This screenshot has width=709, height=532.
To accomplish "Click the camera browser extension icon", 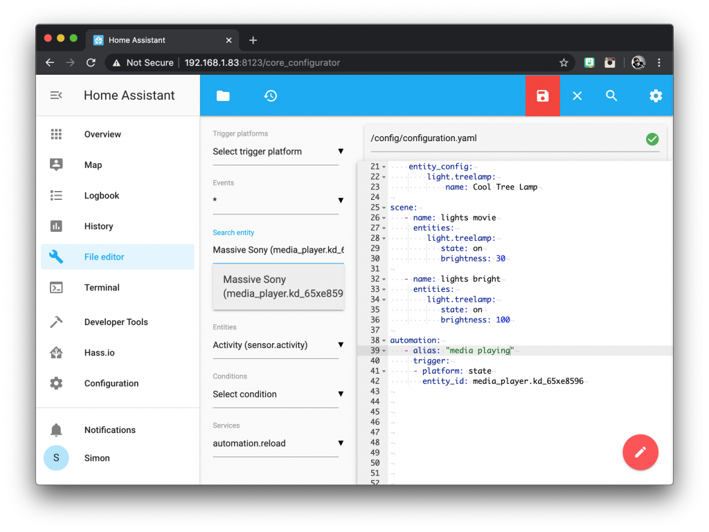I will pos(609,63).
